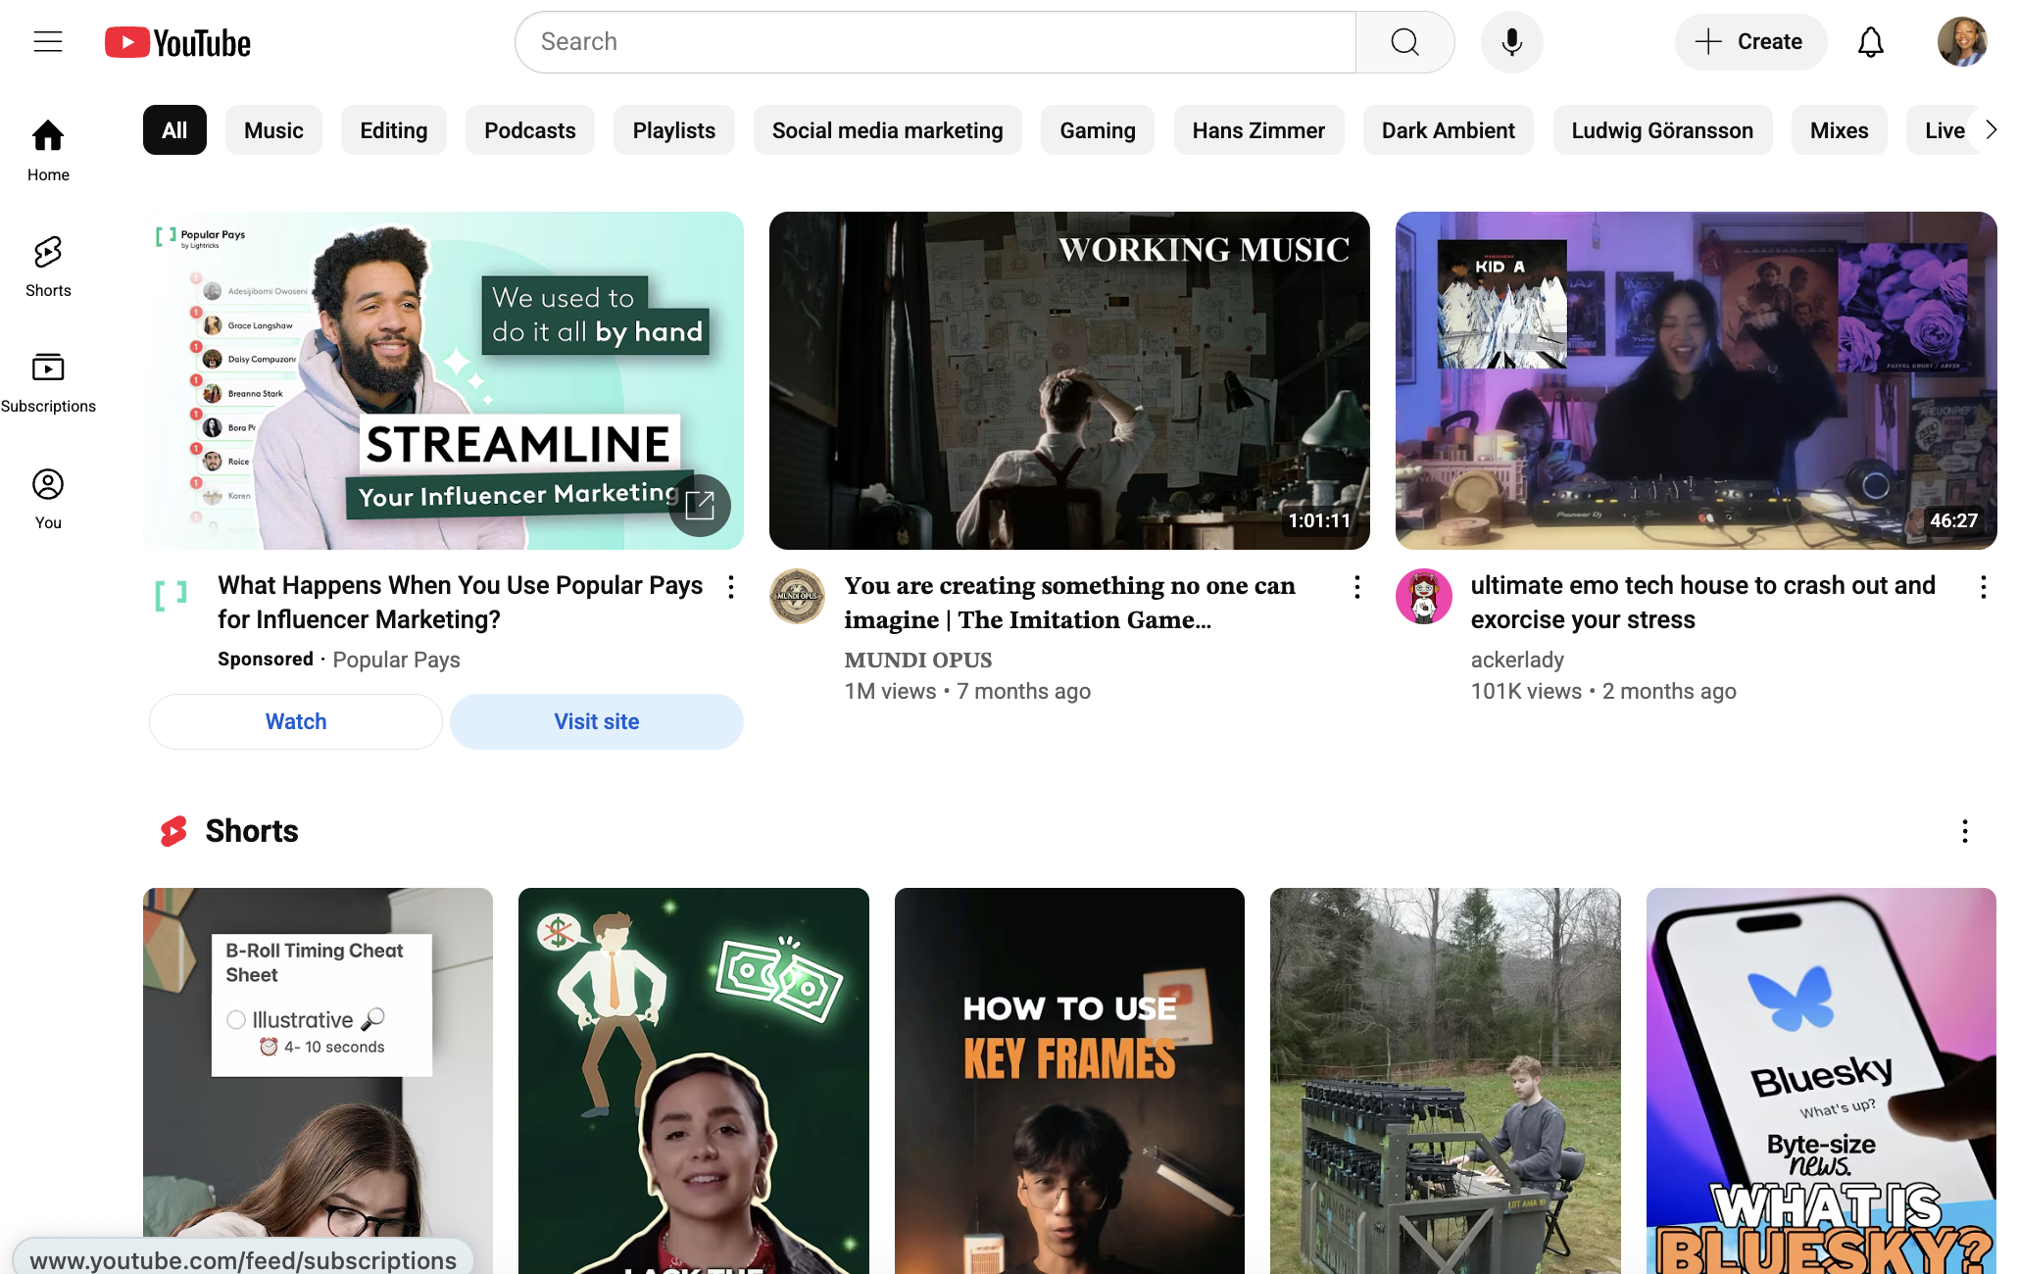
Task: Filter videos by Hans Zimmer
Action: pos(1258,129)
